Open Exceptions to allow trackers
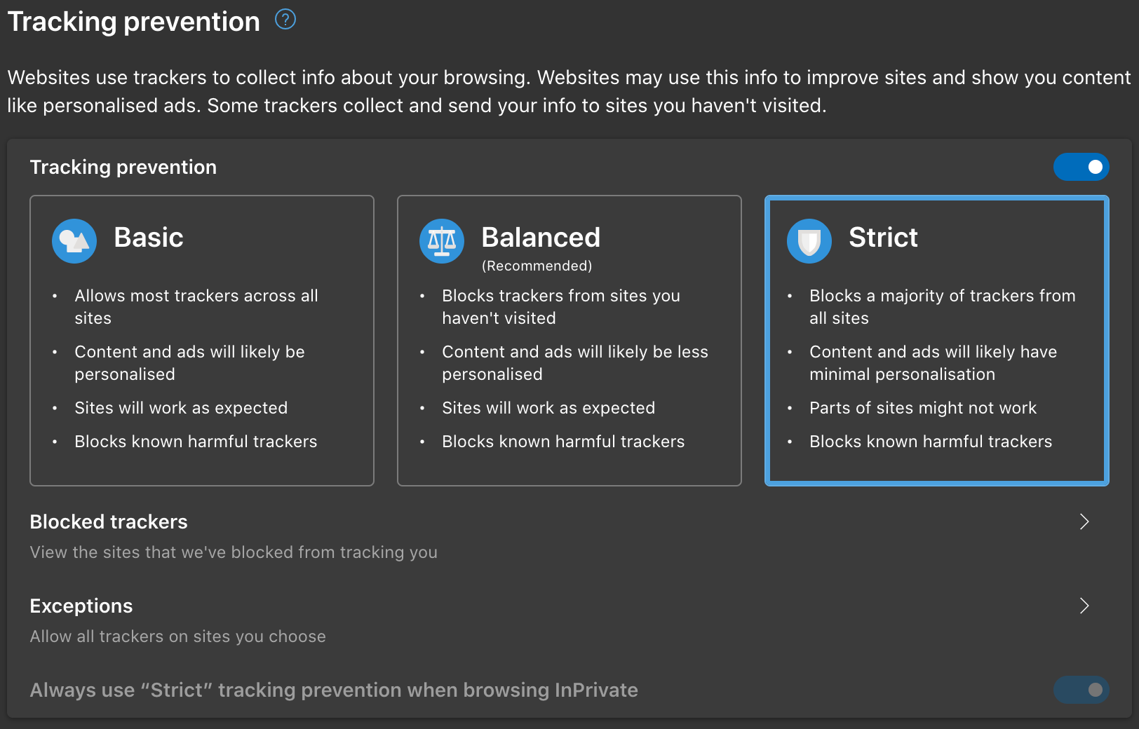Viewport: 1139px width, 729px height. point(81,606)
